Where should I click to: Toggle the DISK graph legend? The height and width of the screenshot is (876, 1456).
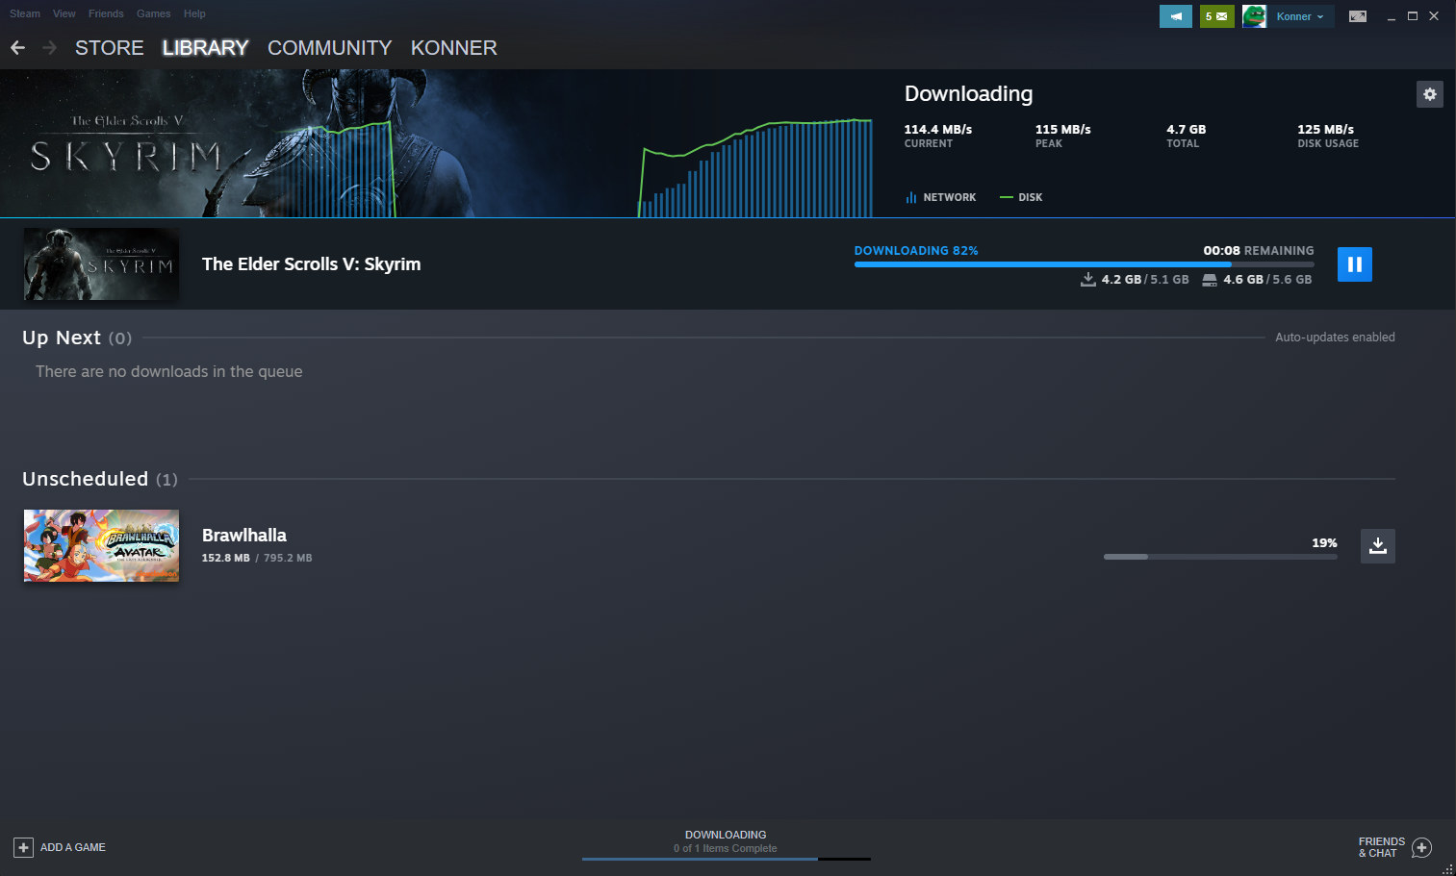(1021, 197)
